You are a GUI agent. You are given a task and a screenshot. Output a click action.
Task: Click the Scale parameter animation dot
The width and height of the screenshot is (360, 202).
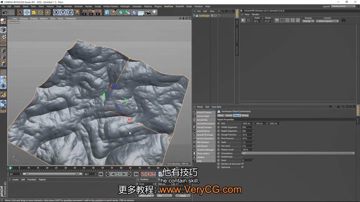pos(219,142)
